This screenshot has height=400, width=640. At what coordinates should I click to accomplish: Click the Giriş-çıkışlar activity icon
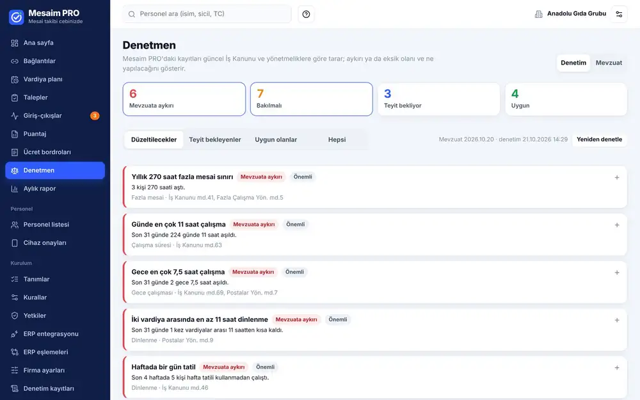point(15,116)
